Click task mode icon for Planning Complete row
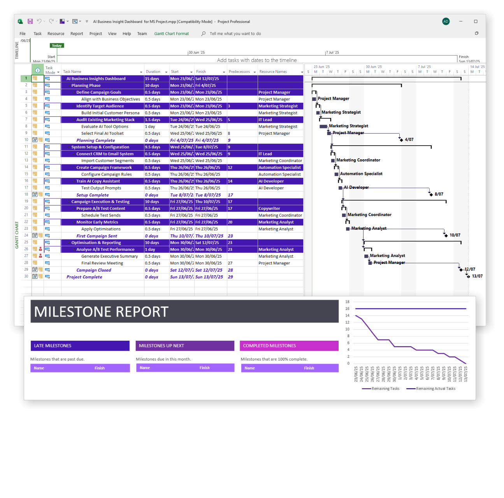 (47, 140)
